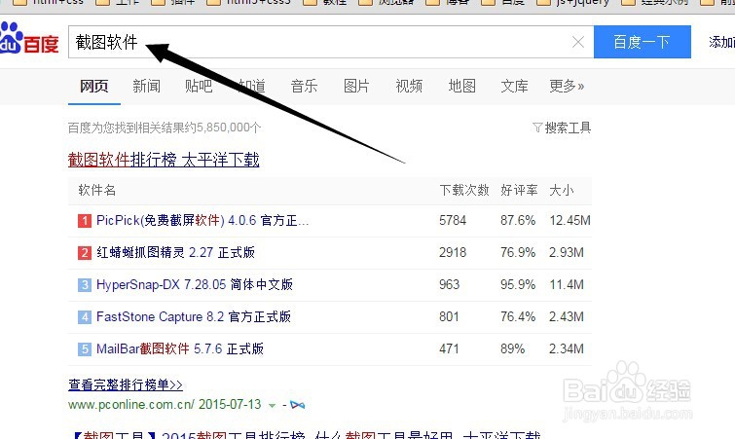Click blue bow icon after pconline date
The image size is (735, 439).
(297, 404)
